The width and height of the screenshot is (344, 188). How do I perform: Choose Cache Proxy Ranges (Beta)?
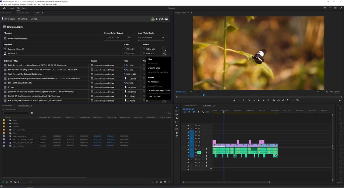159,91
